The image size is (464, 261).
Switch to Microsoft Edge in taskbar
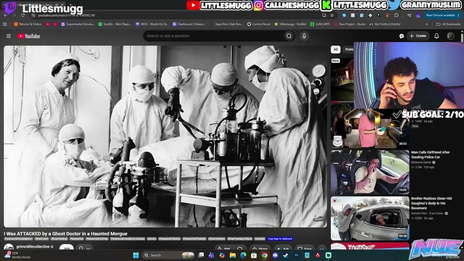(x=243, y=255)
